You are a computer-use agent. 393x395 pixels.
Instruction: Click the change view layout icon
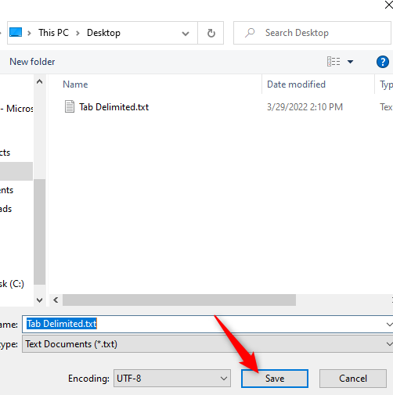(x=334, y=62)
